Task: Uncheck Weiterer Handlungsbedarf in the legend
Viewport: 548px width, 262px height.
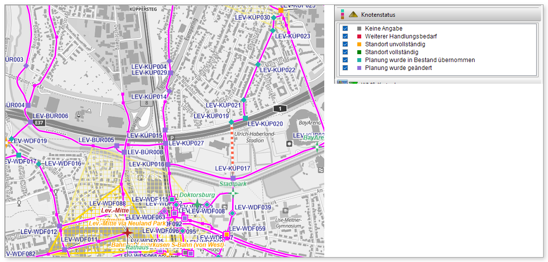Action: pos(345,36)
